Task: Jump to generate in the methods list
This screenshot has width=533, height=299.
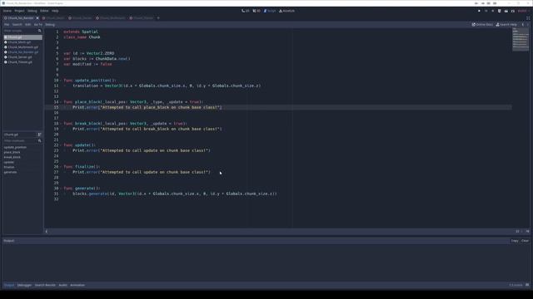Action: (10, 172)
